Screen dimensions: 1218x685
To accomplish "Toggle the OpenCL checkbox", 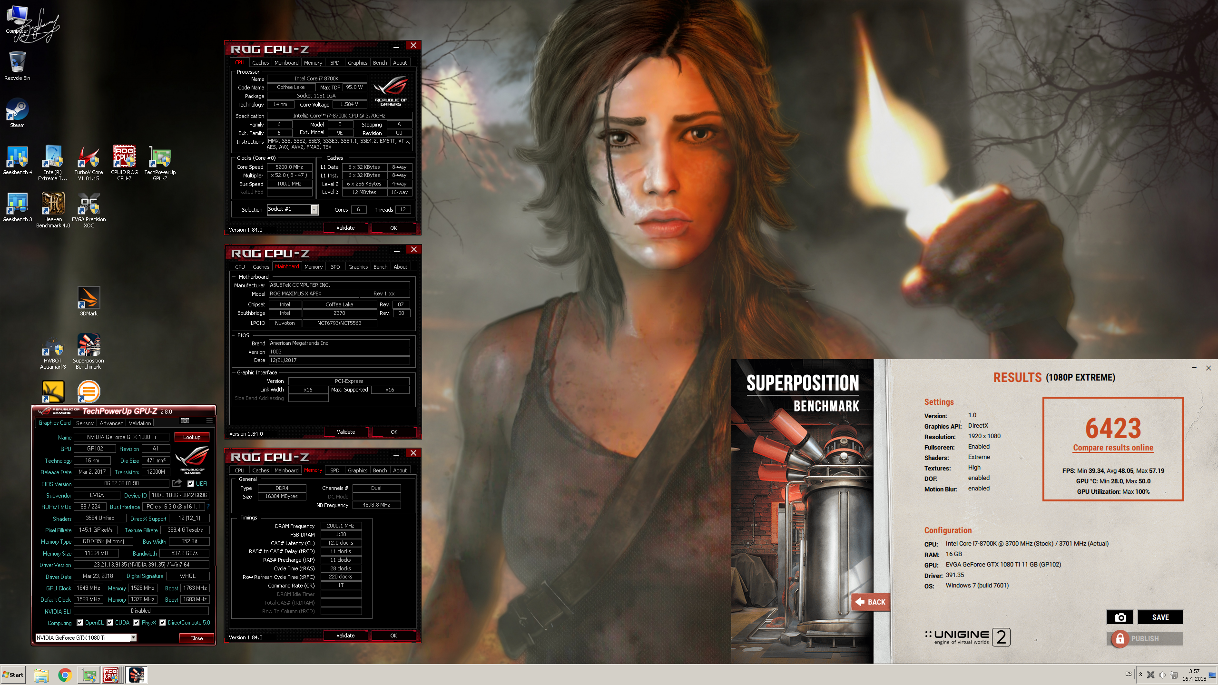I will pyautogui.click(x=80, y=623).
